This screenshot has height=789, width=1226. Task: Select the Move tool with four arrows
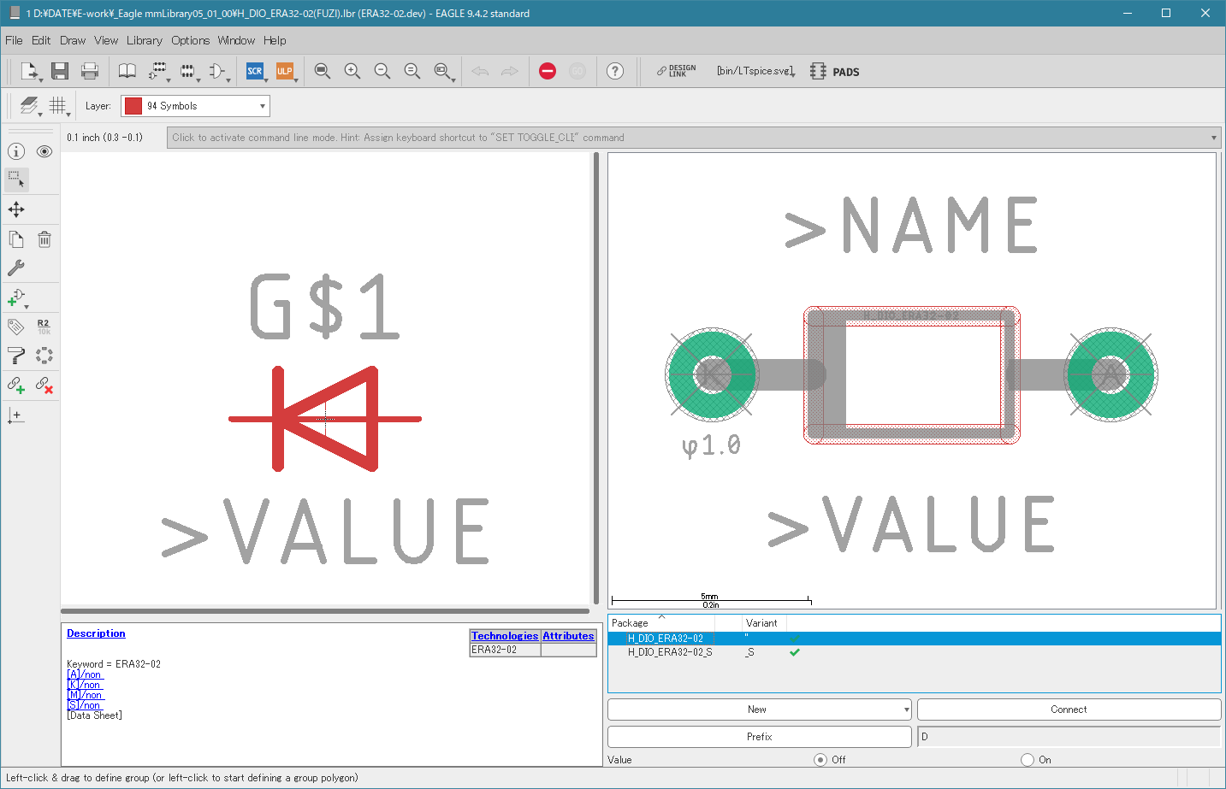(x=16, y=209)
